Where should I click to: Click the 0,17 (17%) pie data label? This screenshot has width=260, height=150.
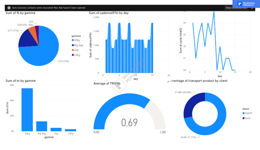pos(13,31)
